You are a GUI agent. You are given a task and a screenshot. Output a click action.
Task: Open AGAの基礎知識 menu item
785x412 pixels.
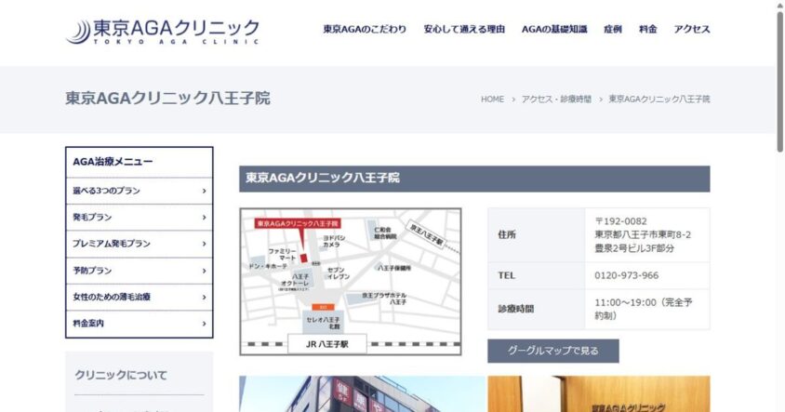coord(554,29)
